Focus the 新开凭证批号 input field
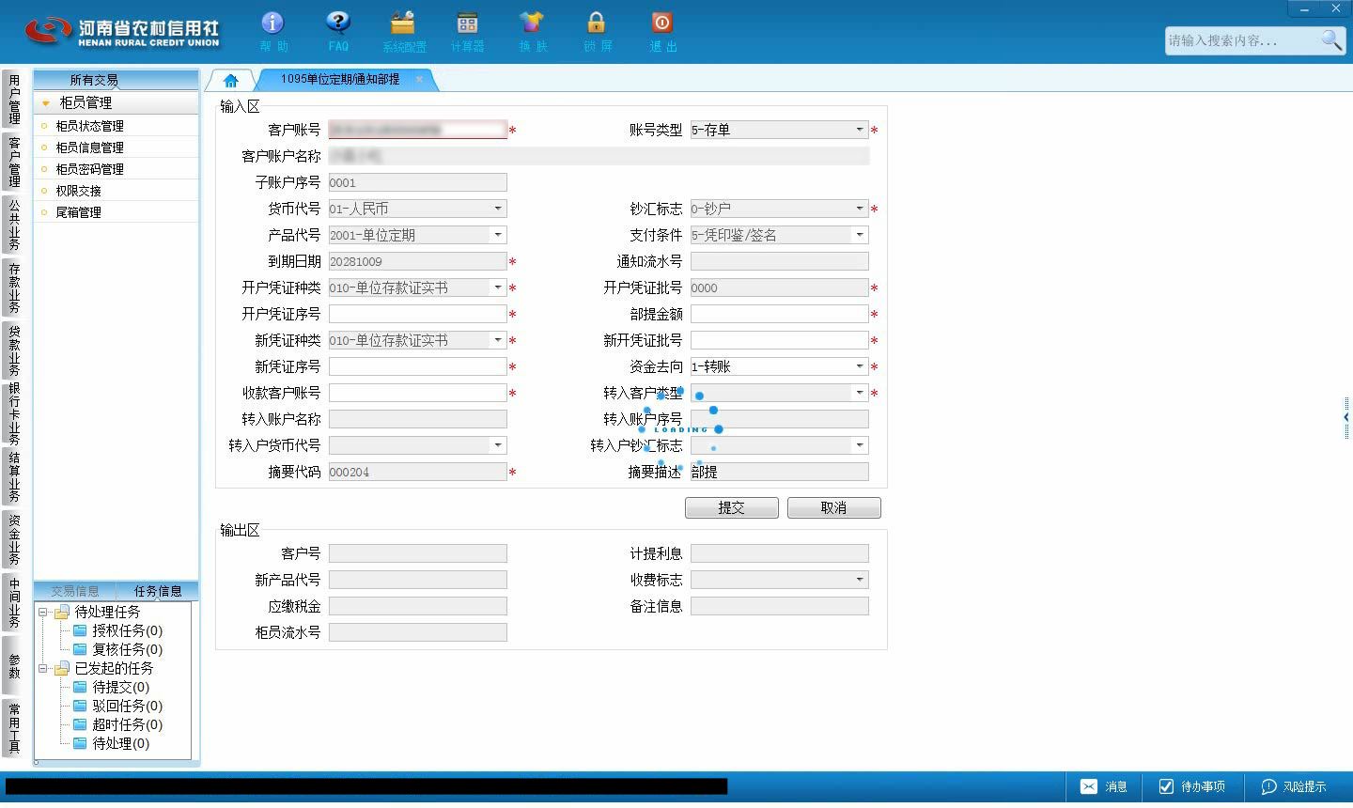Viewport: 1353px width, 808px height. (x=779, y=340)
